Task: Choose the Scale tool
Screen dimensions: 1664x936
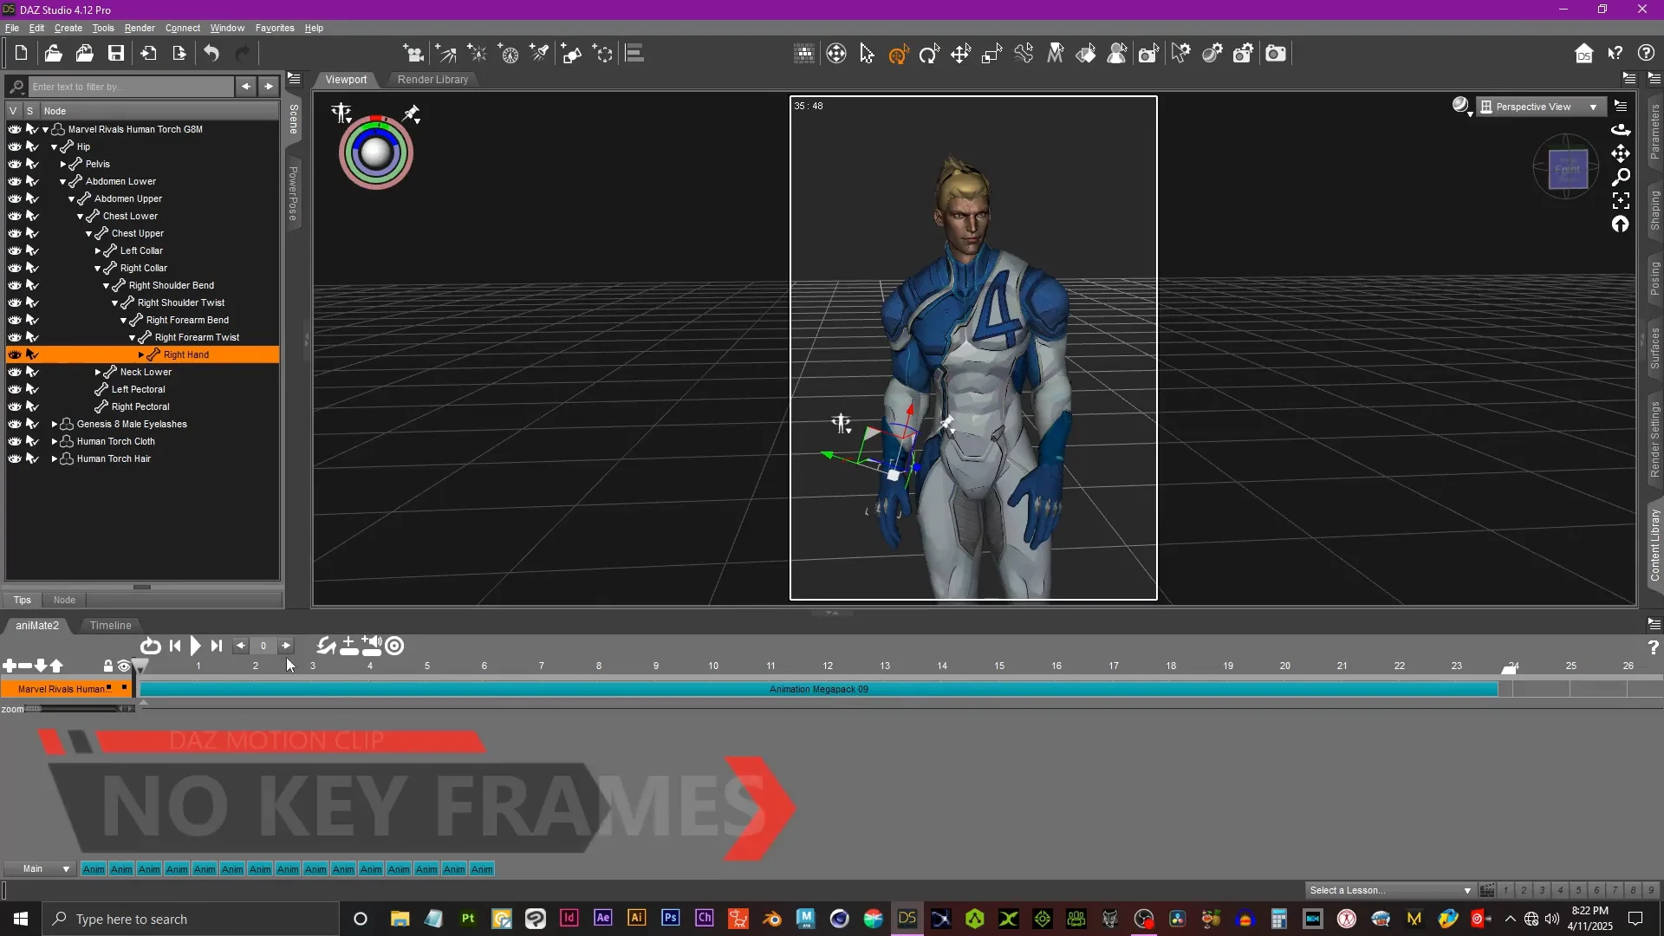Action: [991, 54]
